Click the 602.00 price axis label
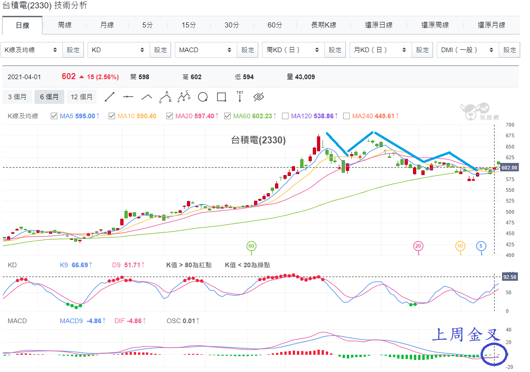This screenshot has width=530, height=372. (509, 168)
